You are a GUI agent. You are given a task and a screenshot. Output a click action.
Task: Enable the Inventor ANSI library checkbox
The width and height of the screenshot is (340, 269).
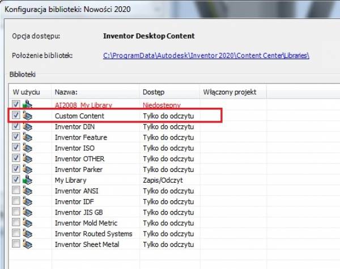coord(16,190)
